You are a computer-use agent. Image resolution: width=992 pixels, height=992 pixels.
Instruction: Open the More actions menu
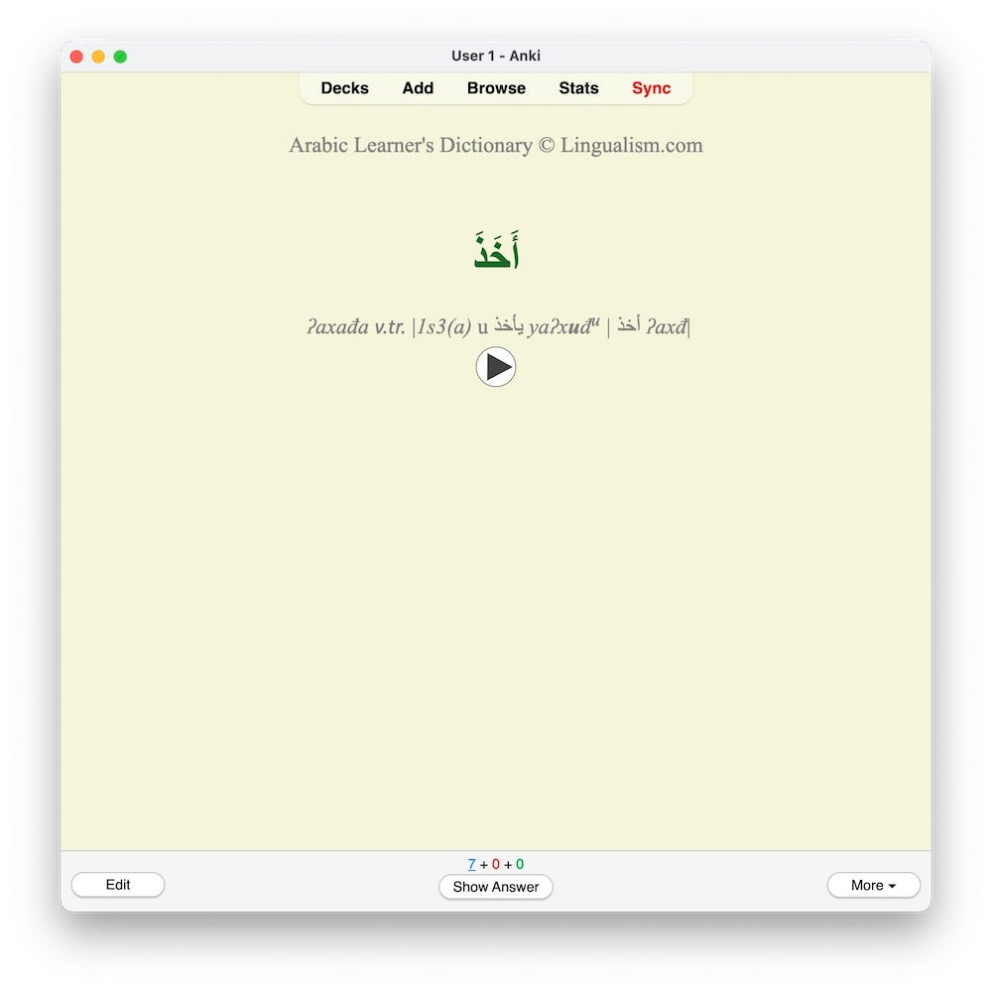coord(872,885)
